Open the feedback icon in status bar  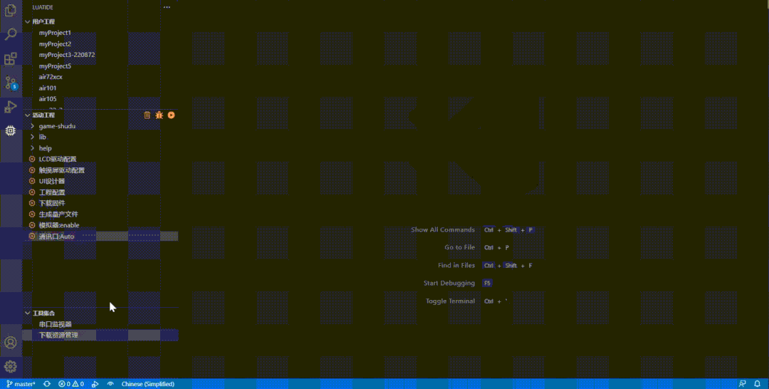tap(743, 384)
